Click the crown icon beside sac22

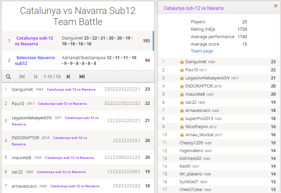coord(182,102)
